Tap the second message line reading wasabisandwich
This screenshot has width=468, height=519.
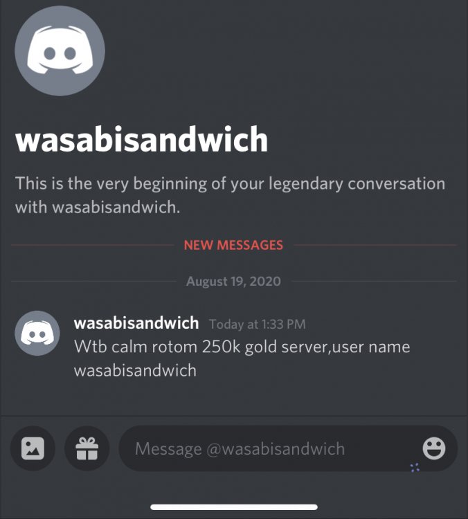pos(135,370)
